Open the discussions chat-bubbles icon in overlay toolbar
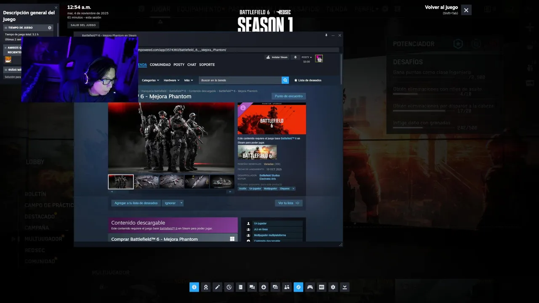This screenshot has width=539, height=303. (252, 287)
